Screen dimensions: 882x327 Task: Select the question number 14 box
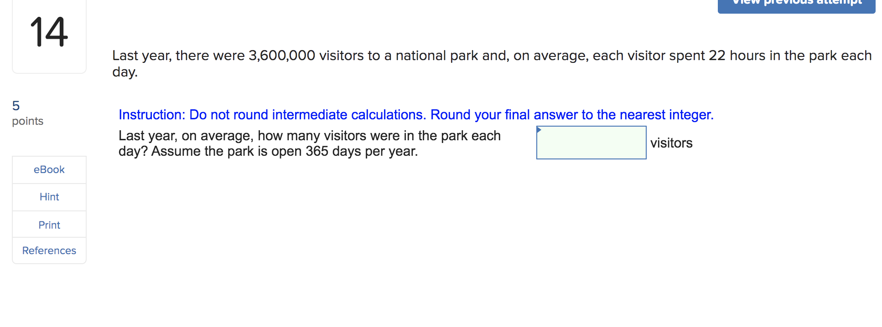click(x=49, y=32)
